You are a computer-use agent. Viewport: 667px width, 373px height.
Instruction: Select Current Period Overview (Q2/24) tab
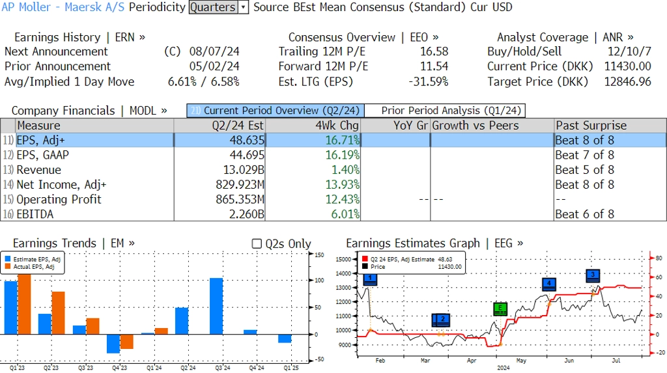click(x=276, y=111)
